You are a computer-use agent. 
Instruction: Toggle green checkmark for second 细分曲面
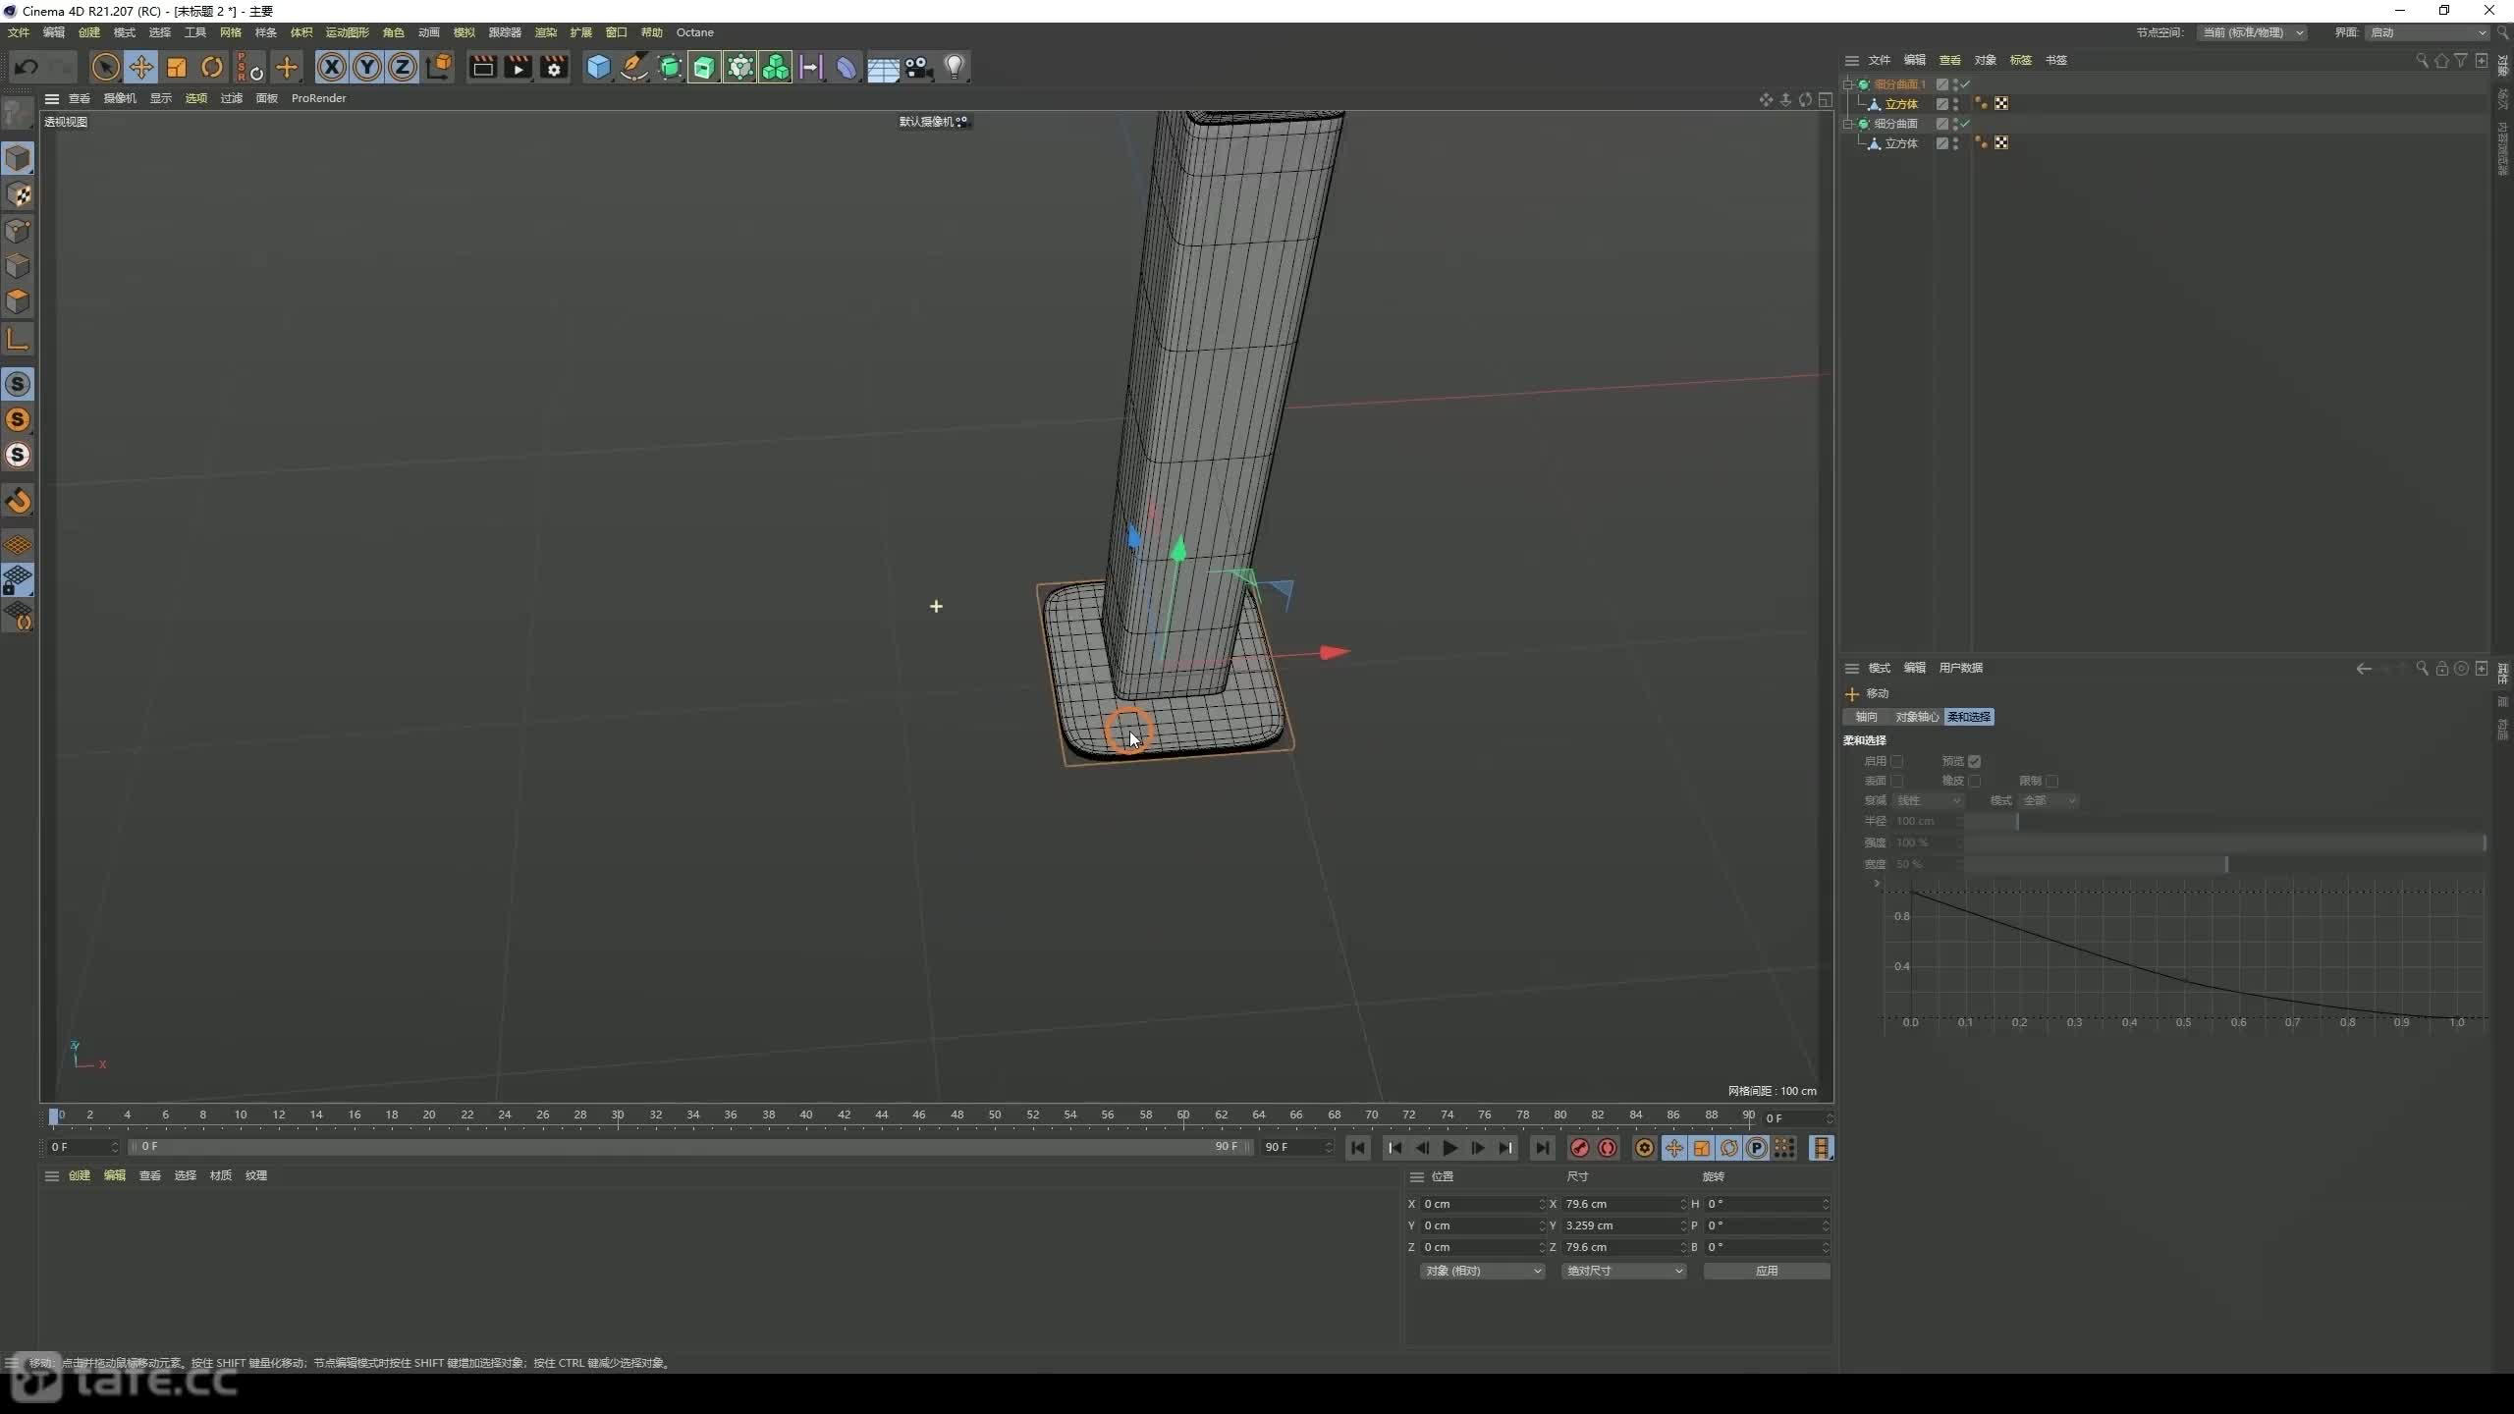click(x=1965, y=124)
